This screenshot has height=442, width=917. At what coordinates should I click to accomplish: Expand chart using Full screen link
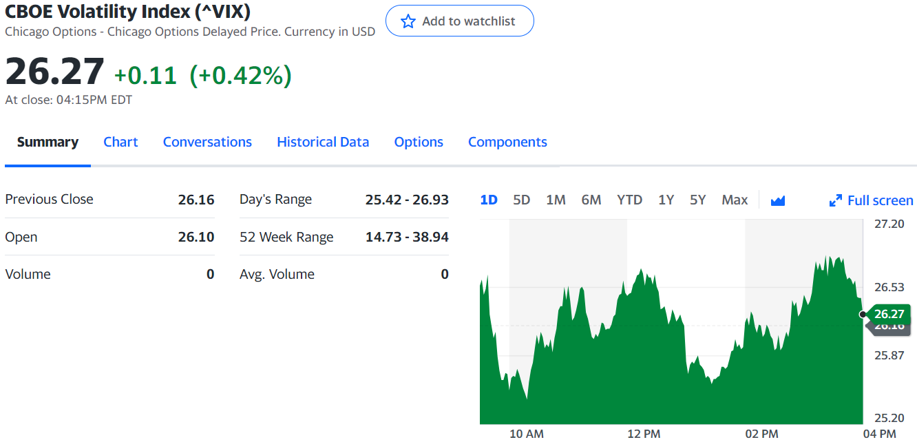pyautogui.click(x=872, y=200)
